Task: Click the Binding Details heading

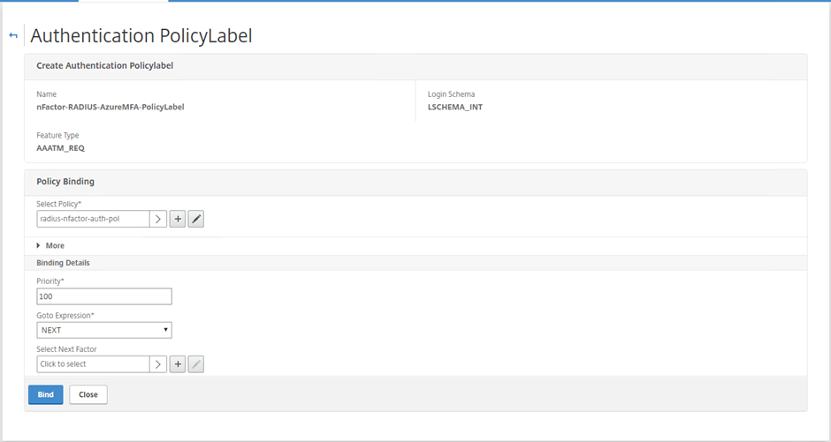Action: coord(63,263)
